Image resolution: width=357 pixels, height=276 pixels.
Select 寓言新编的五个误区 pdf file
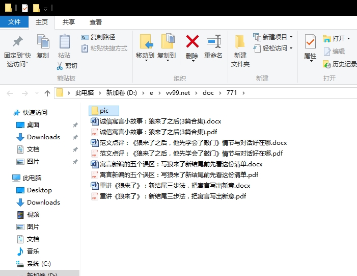(175, 174)
